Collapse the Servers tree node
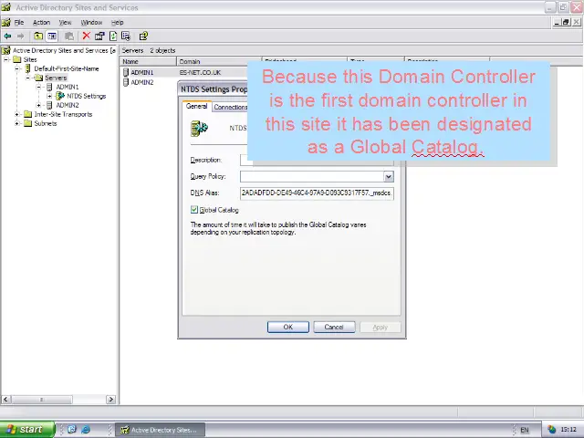584x438 pixels. coord(28,78)
